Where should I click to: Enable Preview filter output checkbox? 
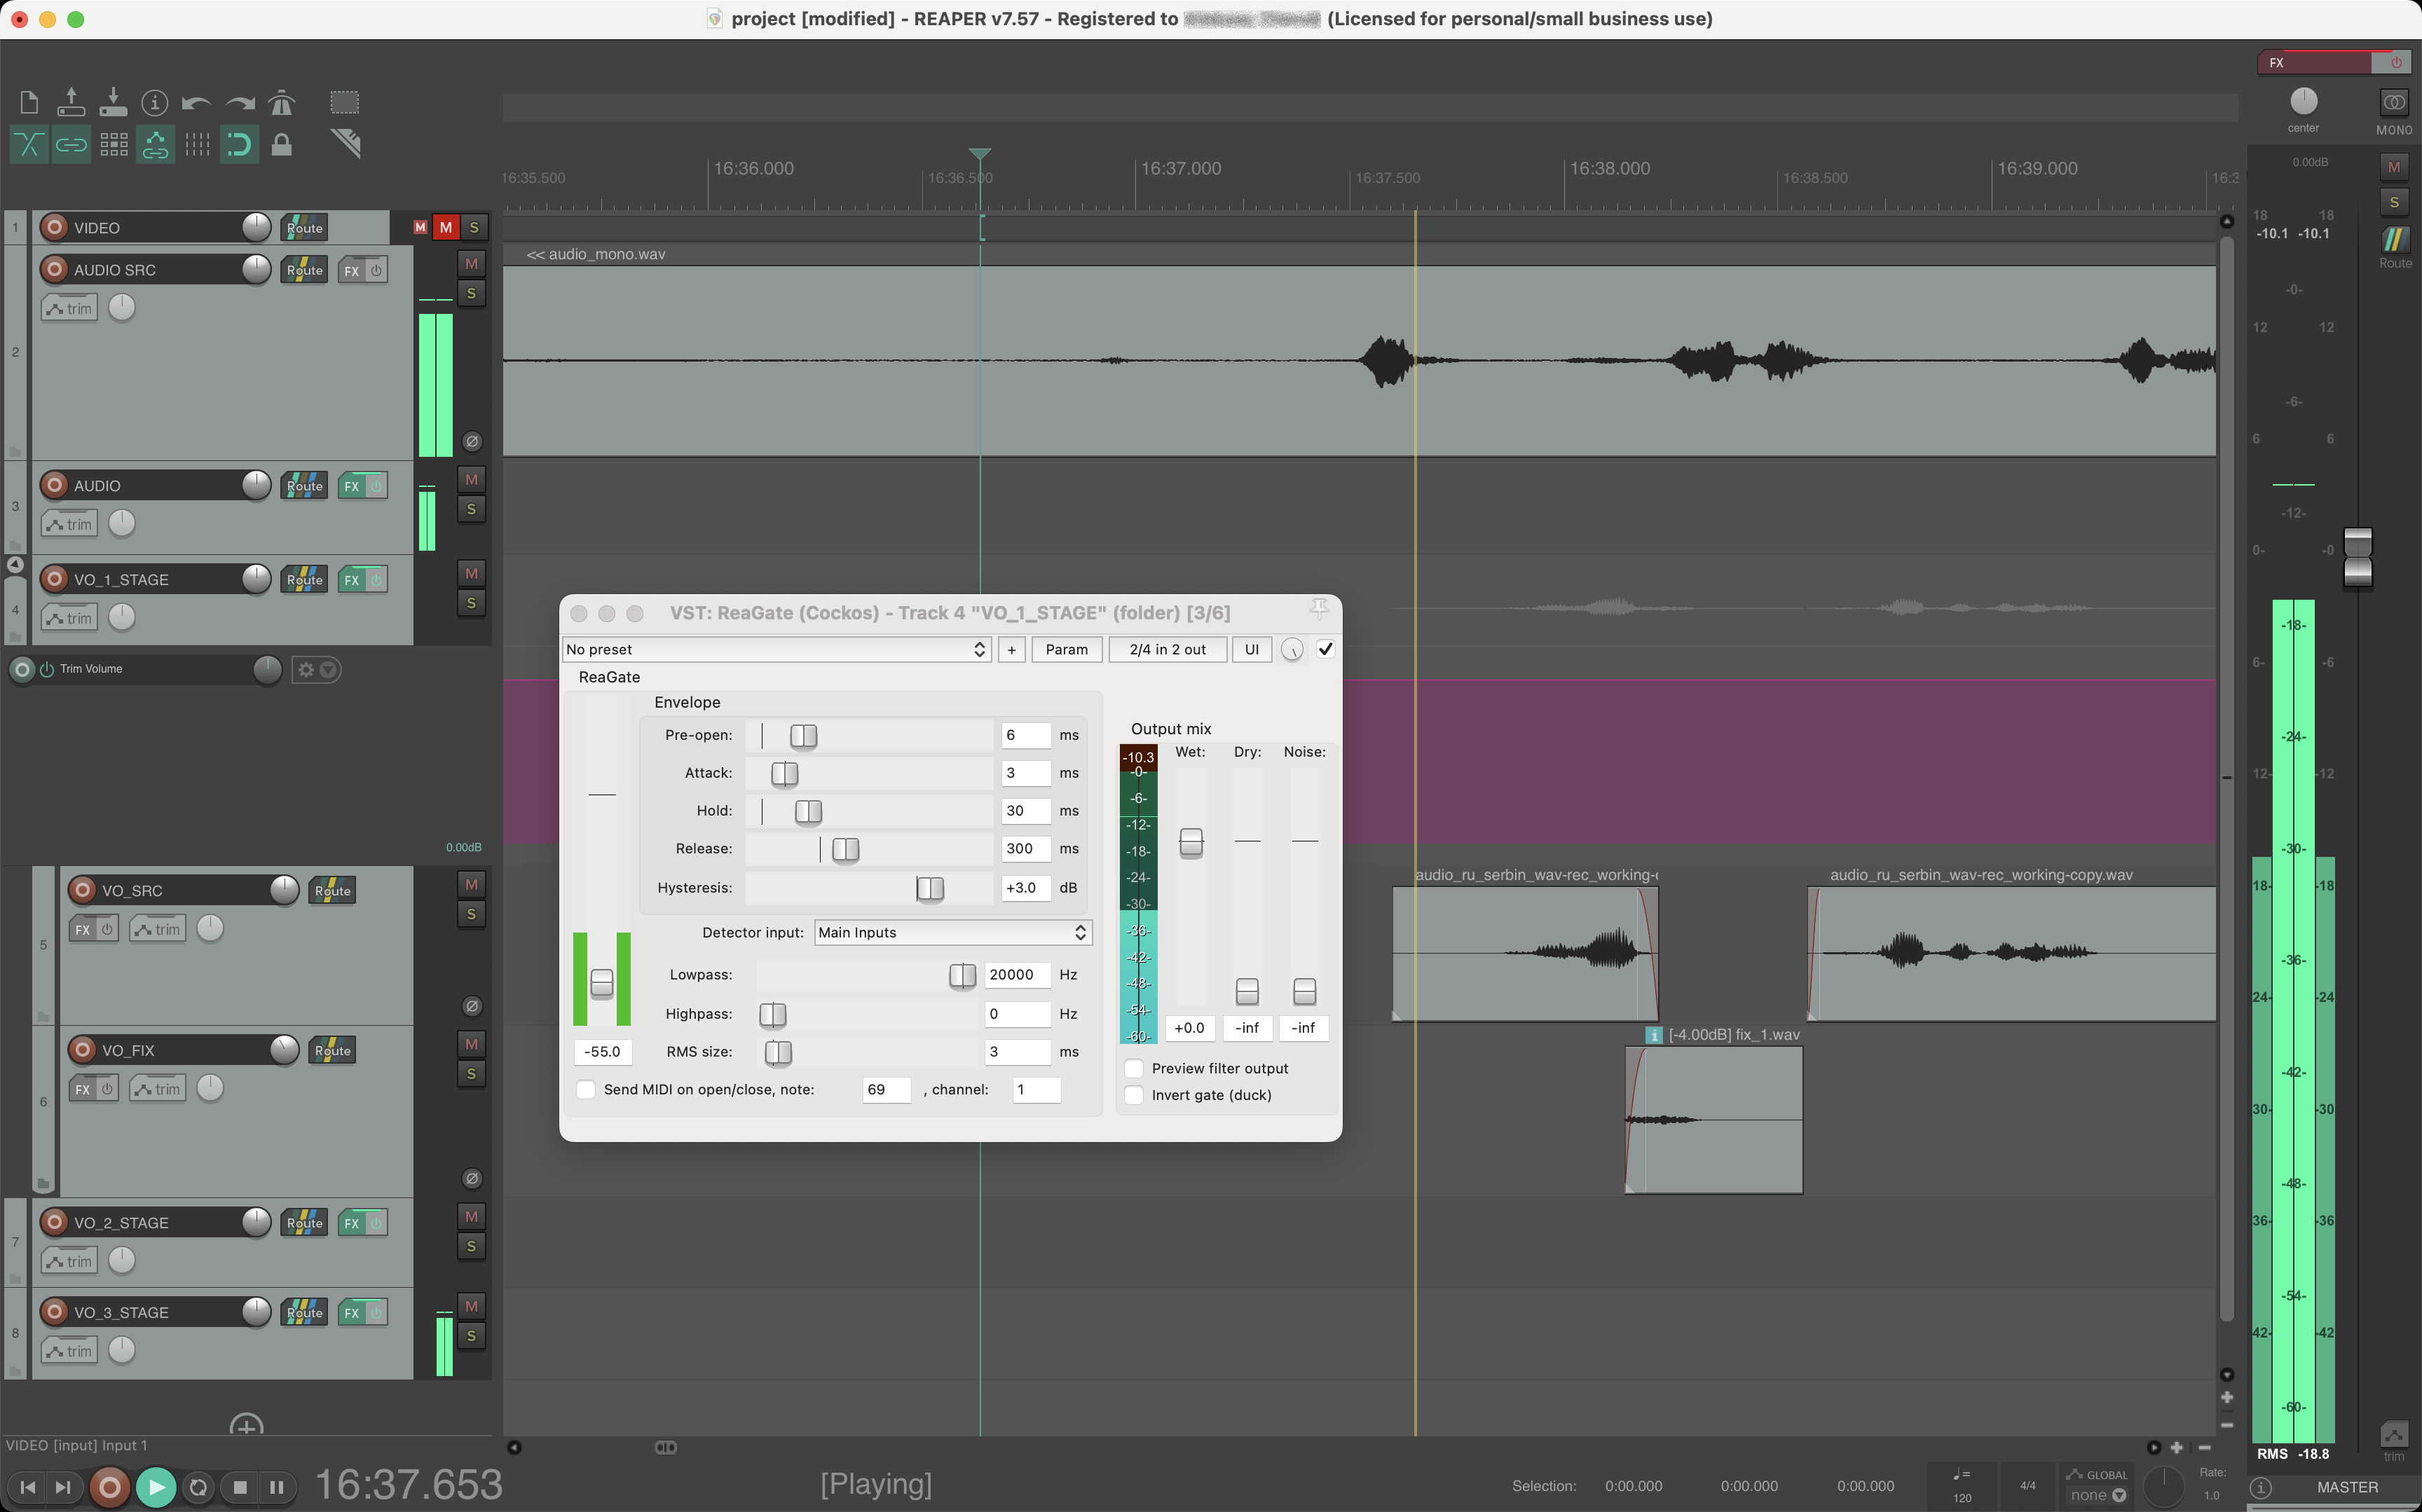click(1134, 1068)
